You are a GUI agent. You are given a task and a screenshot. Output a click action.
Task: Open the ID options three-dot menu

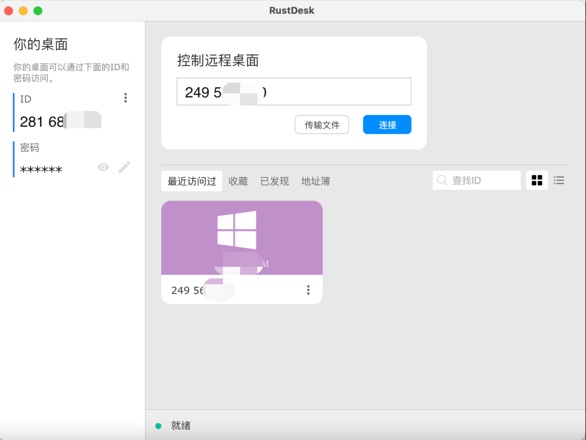click(x=125, y=98)
